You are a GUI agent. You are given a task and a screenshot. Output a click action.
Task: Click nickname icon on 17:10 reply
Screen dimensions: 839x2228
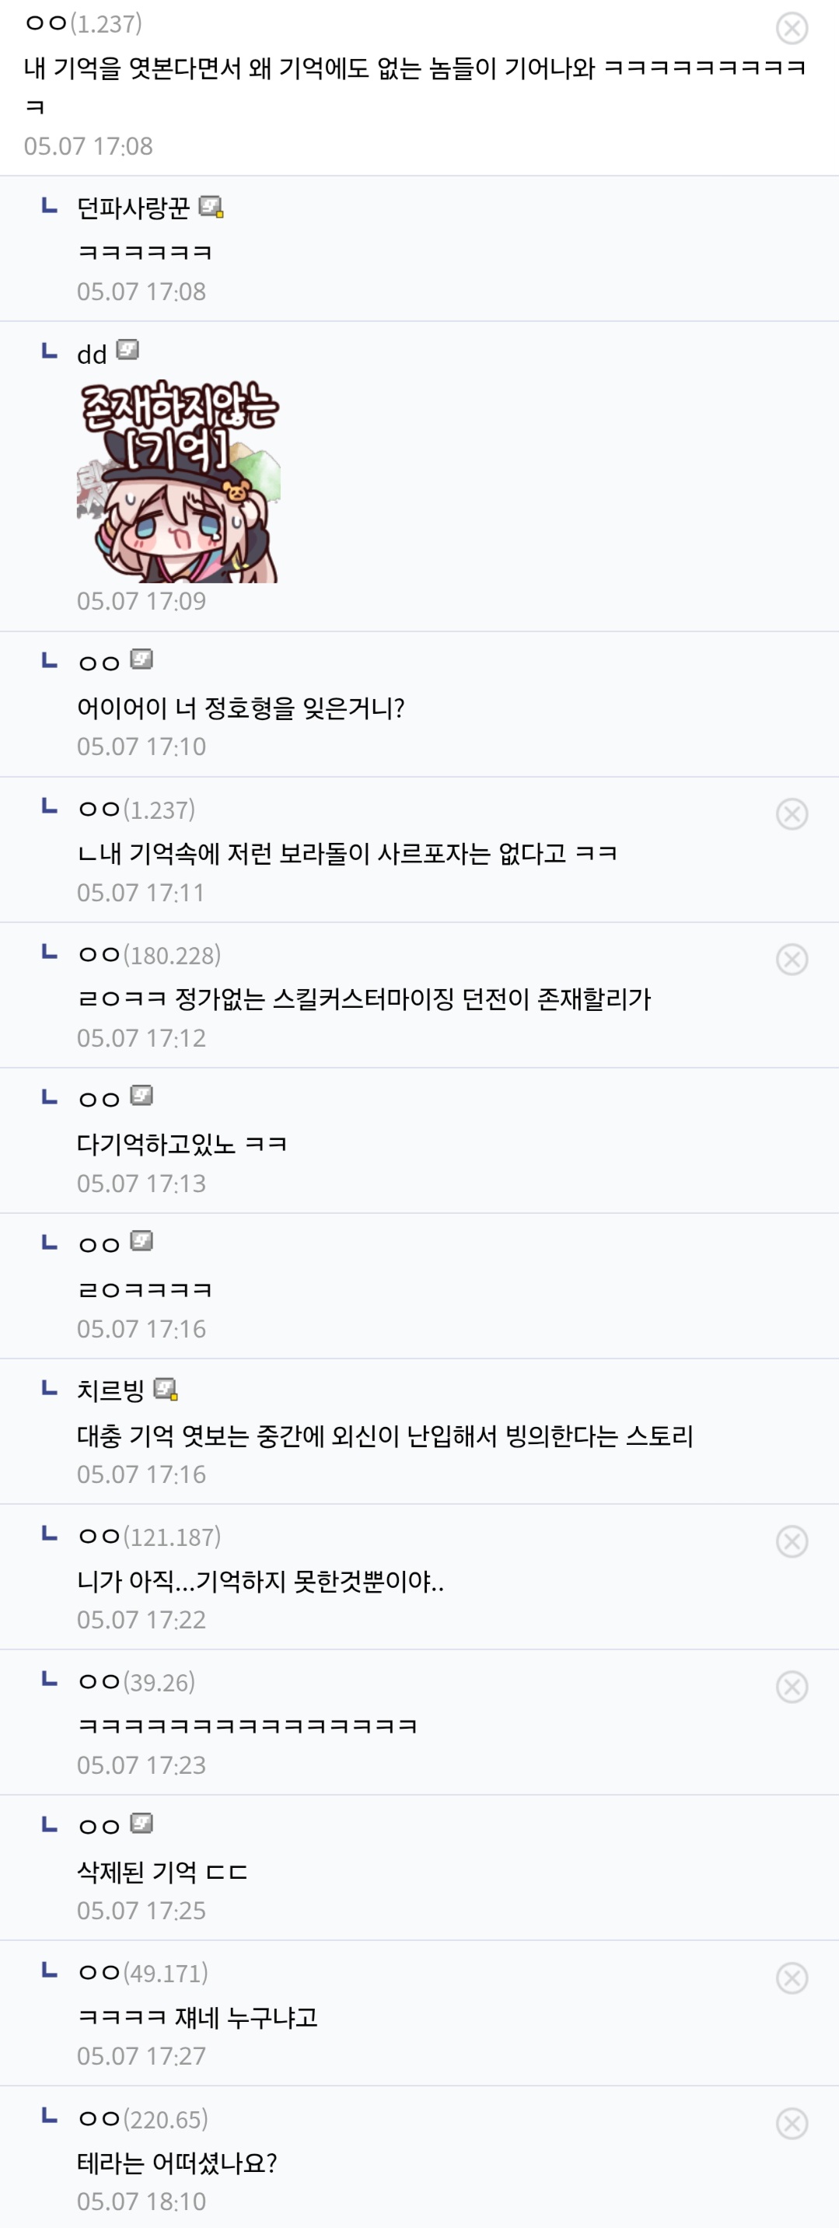click(142, 660)
